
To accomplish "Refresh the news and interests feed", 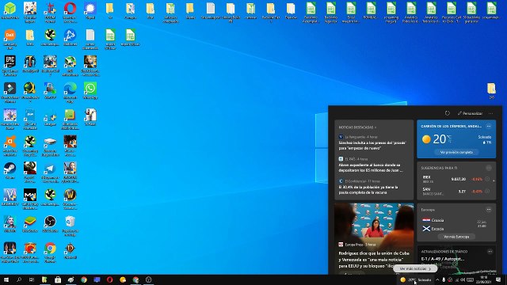I will coord(447,113).
